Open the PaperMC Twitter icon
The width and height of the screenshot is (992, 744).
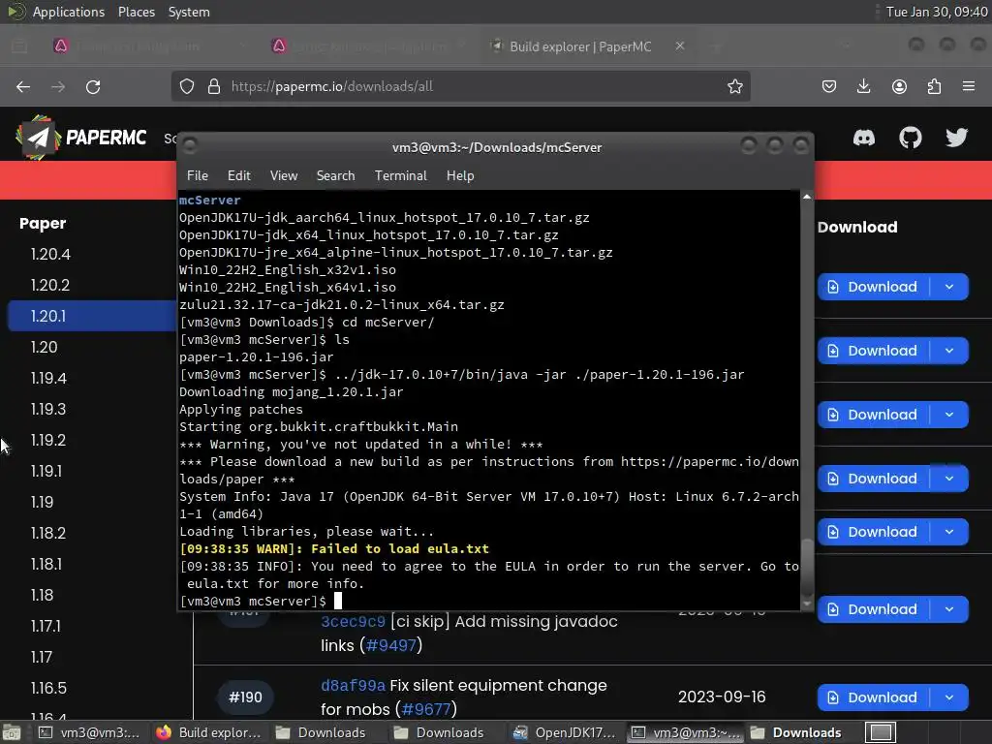[956, 138]
